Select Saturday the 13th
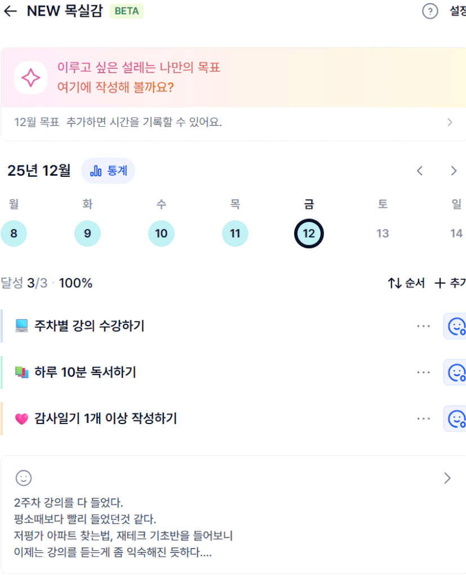Viewport: 466px width, 575px height. [383, 233]
